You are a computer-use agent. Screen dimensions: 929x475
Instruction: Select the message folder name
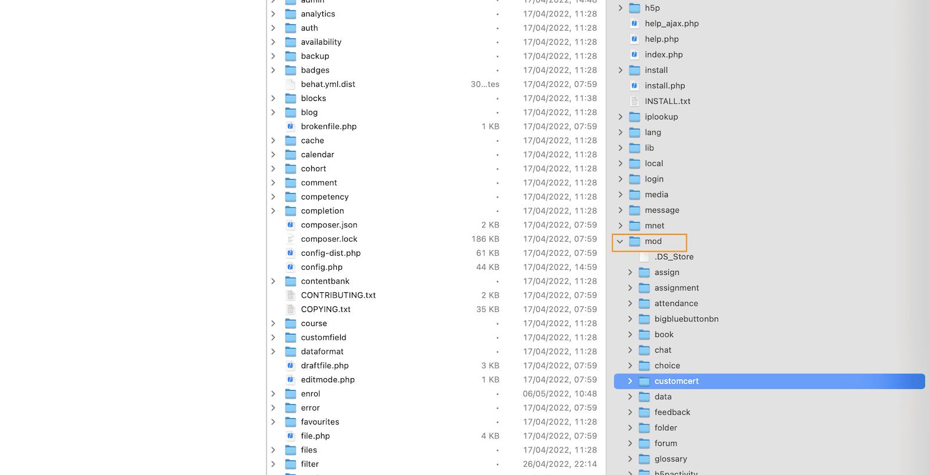tap(662, 211)
